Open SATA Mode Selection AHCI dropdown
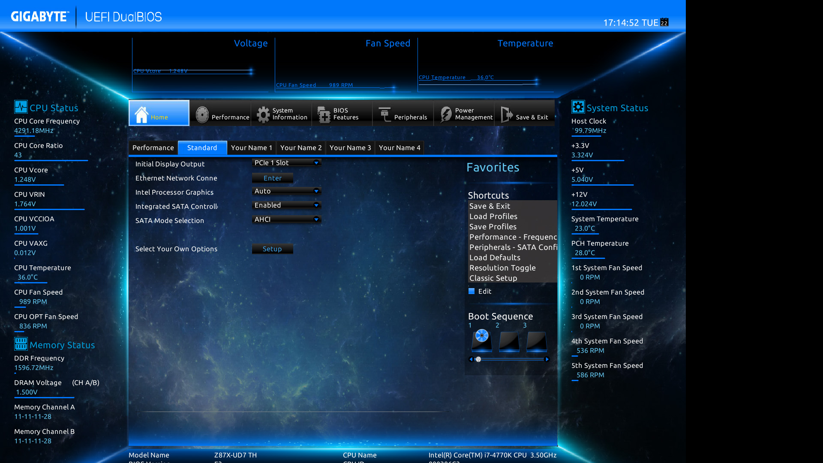 click(x=316, y=219)
